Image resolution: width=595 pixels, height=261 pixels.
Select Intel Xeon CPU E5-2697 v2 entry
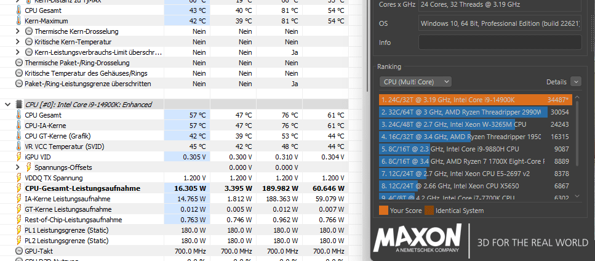coord(476,174)
